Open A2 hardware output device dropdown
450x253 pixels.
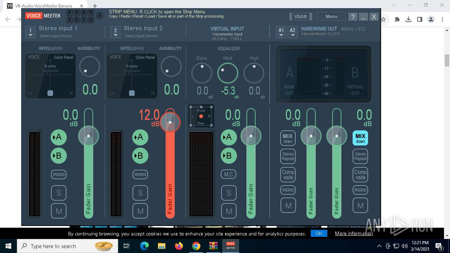pyautogui.click(x=292, y=32)
